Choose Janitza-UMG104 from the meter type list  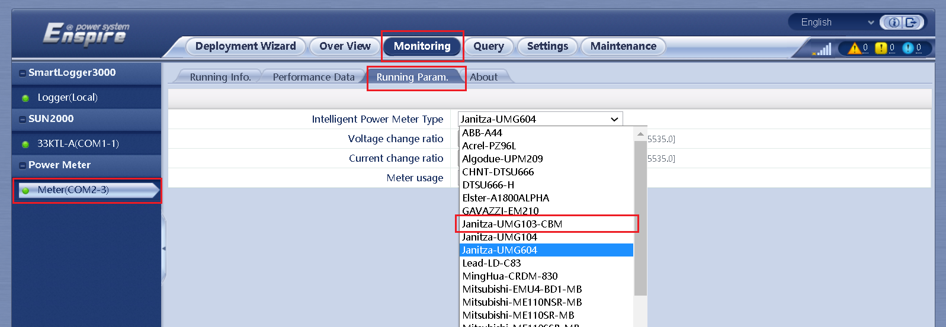(x=546, y=237)
